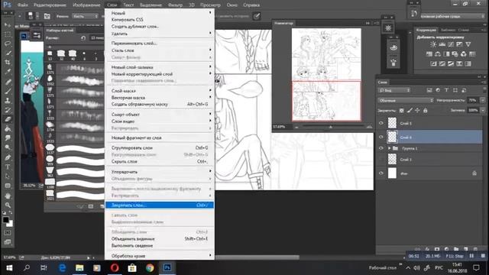Viewport: 489px width, 275px height.
Task: Choose Создать дубликат слоя item
Action: tap(160, 27)
